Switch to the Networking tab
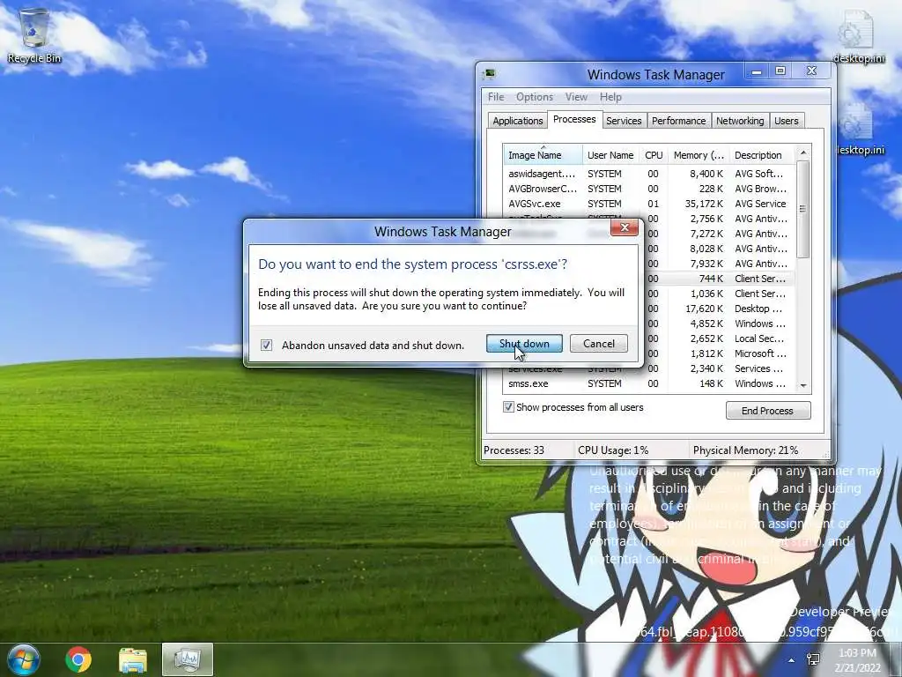This screenshot has width=902, height=677. [740, 120]
